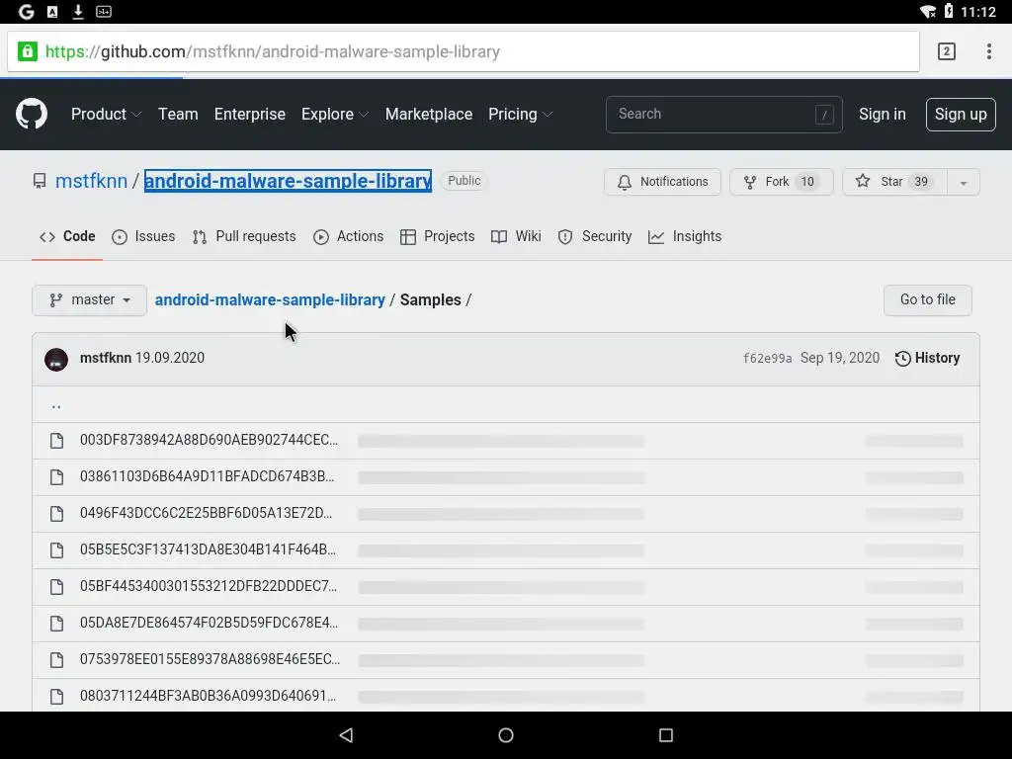1012x759 pixels.
Task: Tap the download icon in status bar
Action: click(78, 12)
